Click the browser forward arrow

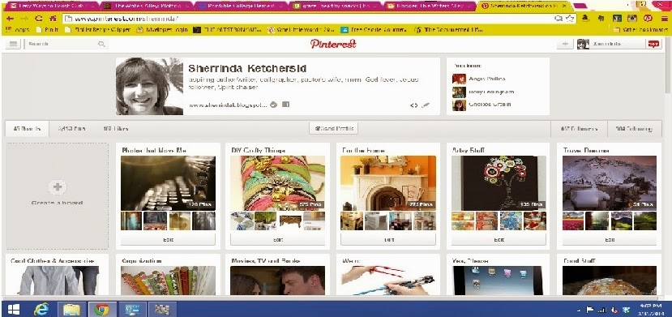click(x=24, y=19)
